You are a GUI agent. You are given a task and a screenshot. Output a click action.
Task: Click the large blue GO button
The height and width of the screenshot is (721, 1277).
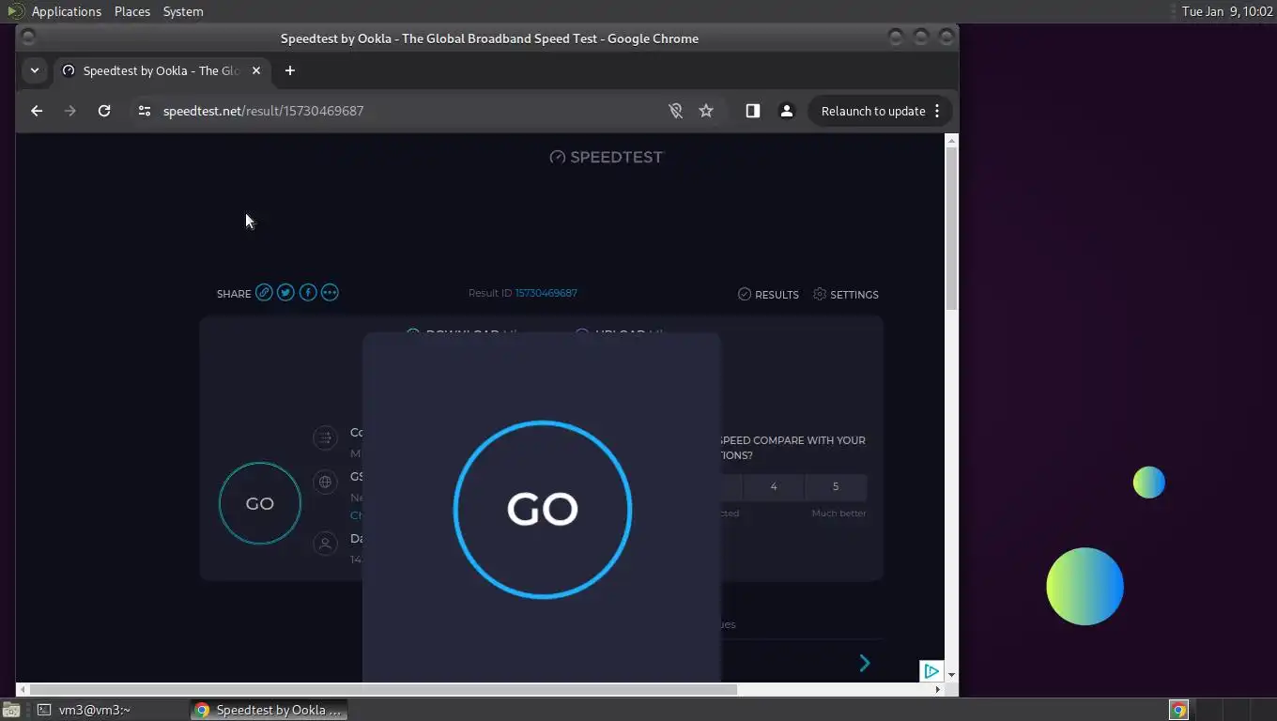click(x=543, y=509)
